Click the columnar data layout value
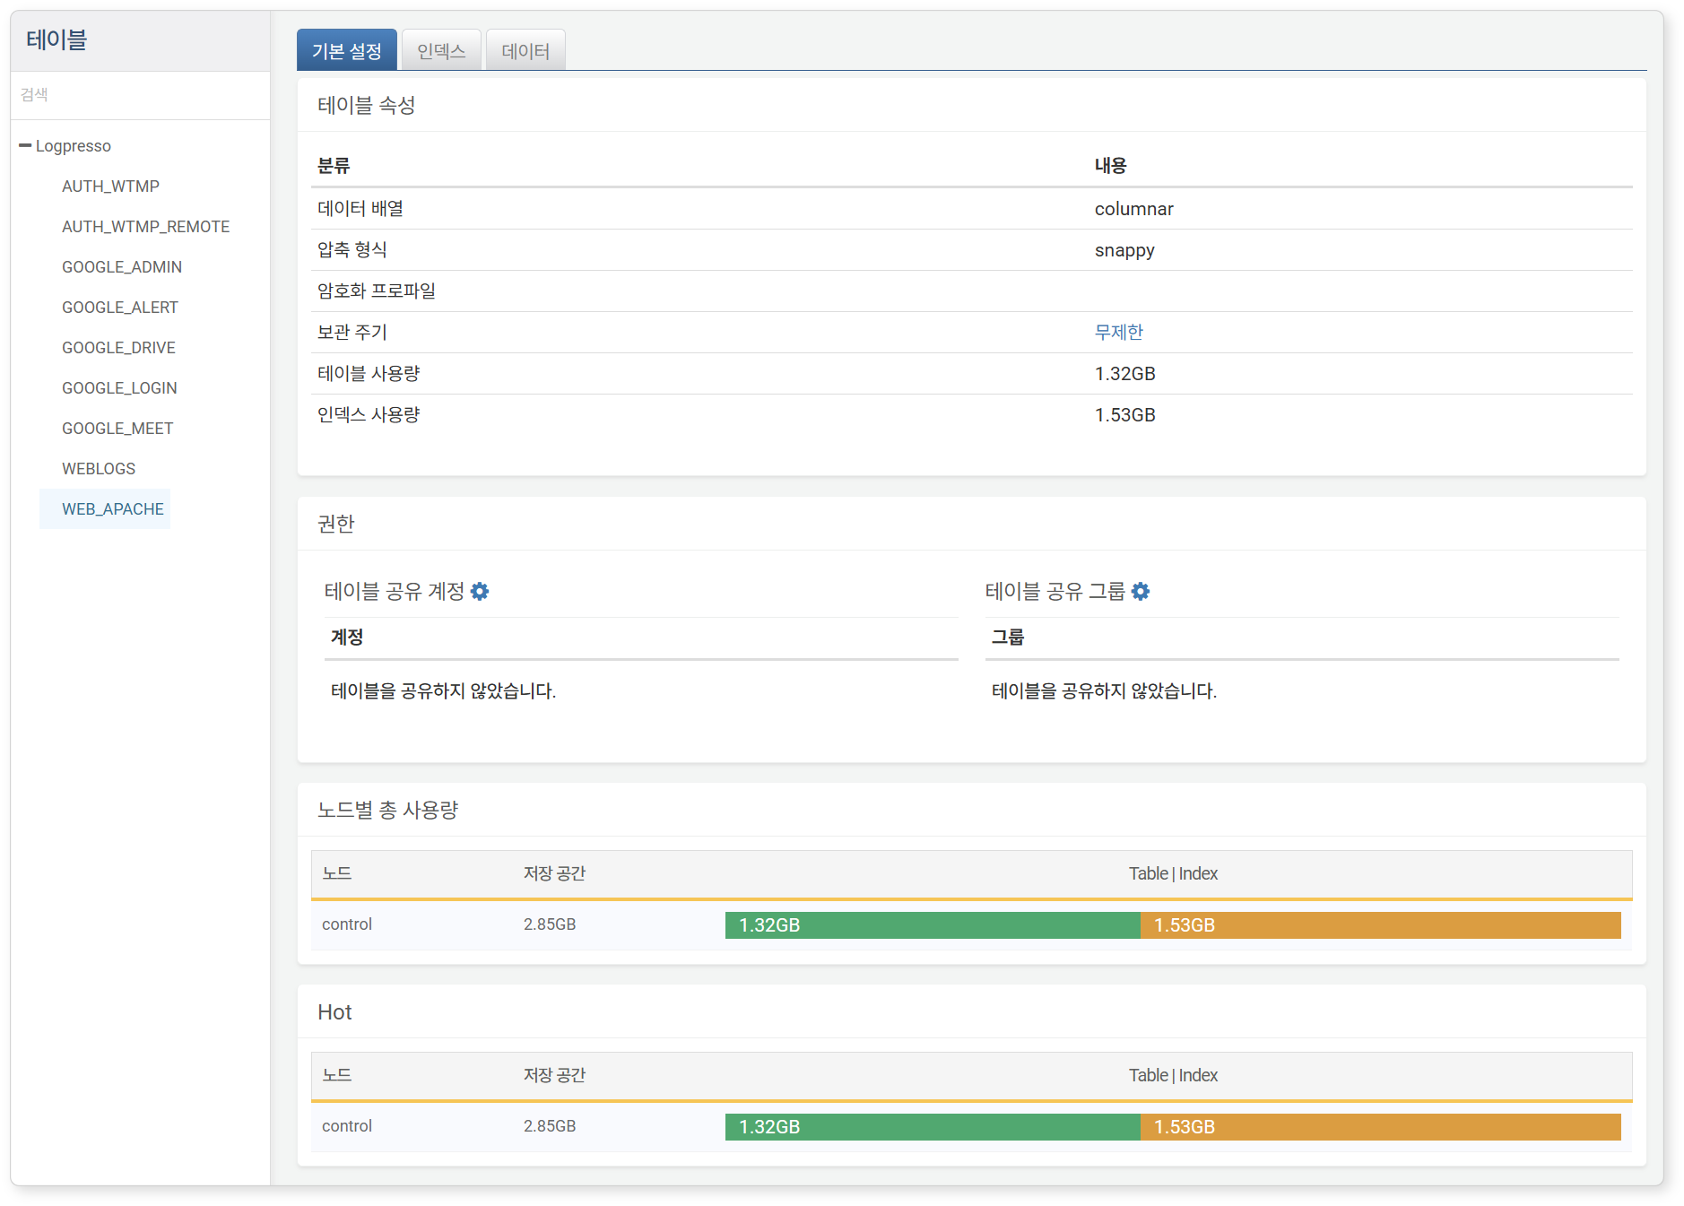1684x1206 pixels. pos(1134,209)
